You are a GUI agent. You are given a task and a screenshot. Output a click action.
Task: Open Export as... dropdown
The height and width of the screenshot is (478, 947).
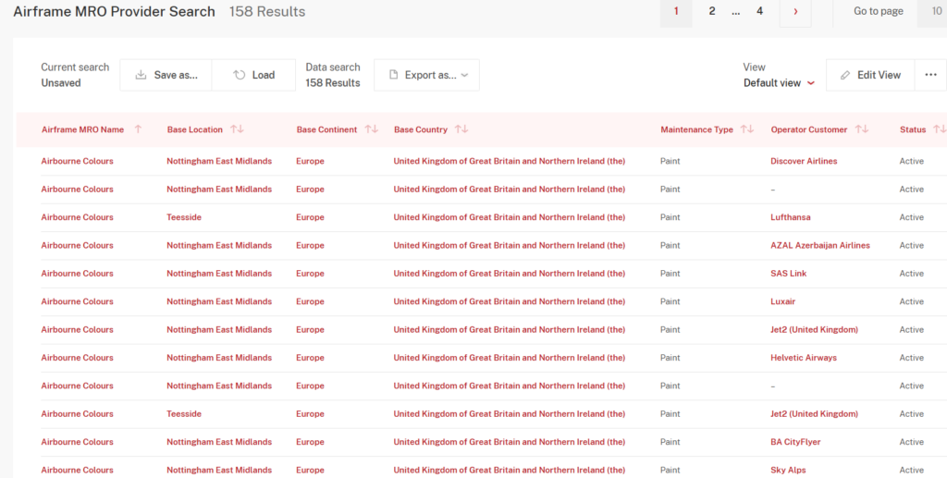[427, 75]
